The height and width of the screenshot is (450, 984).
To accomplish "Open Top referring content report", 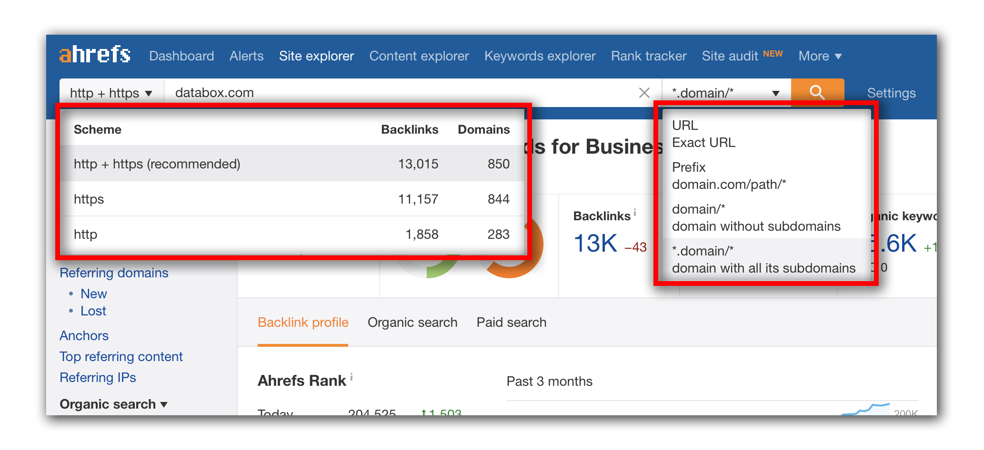I will [121, 357].
